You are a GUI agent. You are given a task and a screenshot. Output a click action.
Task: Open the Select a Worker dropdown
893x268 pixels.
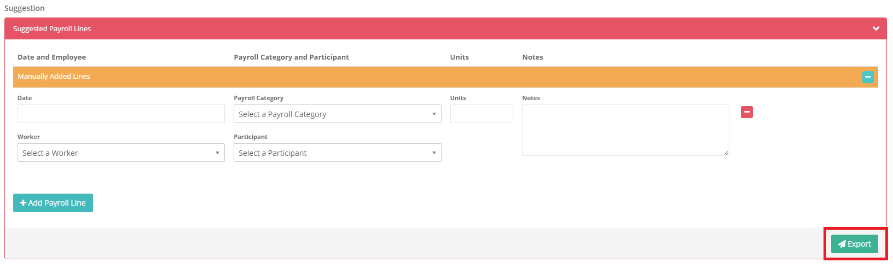coord(121,153)
